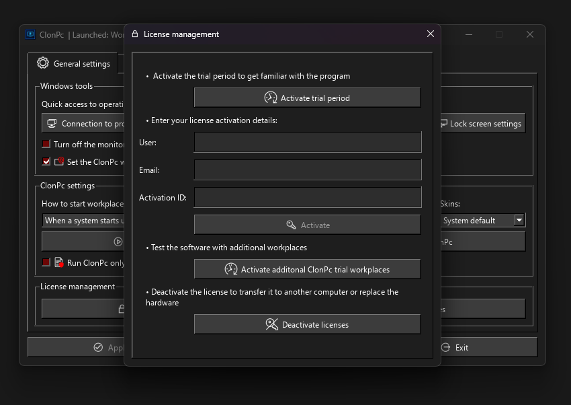571x405 pixels.
Task: Minimize the ClonPc main window
Action: 469,34
